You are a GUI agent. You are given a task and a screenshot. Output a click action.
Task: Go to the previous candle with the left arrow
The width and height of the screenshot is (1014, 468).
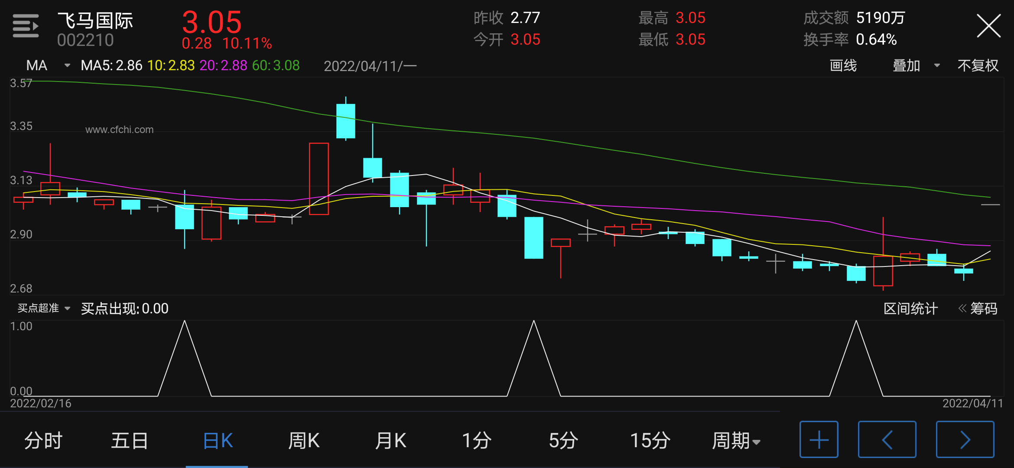click(887, 439)
